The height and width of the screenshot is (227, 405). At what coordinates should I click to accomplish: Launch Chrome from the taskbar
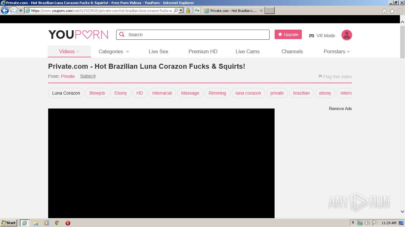click(x=57, y=223)
